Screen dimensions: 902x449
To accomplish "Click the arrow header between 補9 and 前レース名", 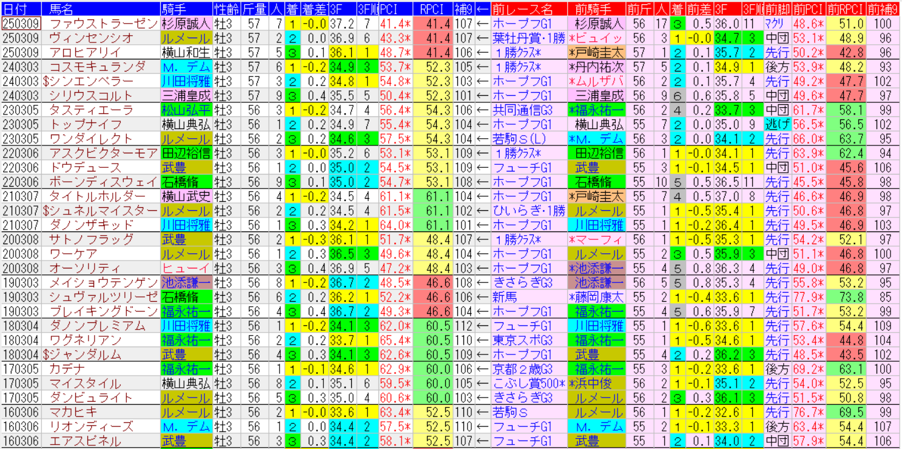I will (483, 9).
